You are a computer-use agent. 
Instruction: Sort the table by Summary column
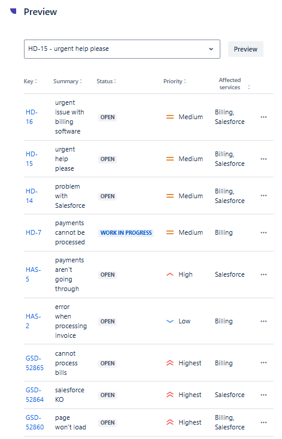[x=68, y=81]
